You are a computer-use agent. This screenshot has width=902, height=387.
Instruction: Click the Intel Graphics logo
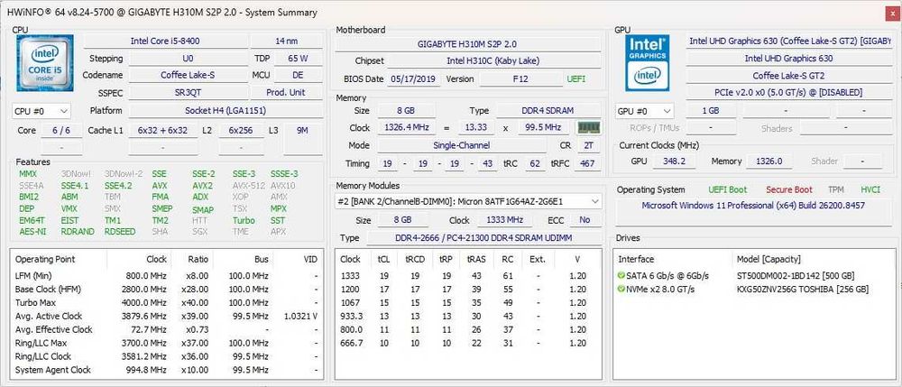[647, 62]
